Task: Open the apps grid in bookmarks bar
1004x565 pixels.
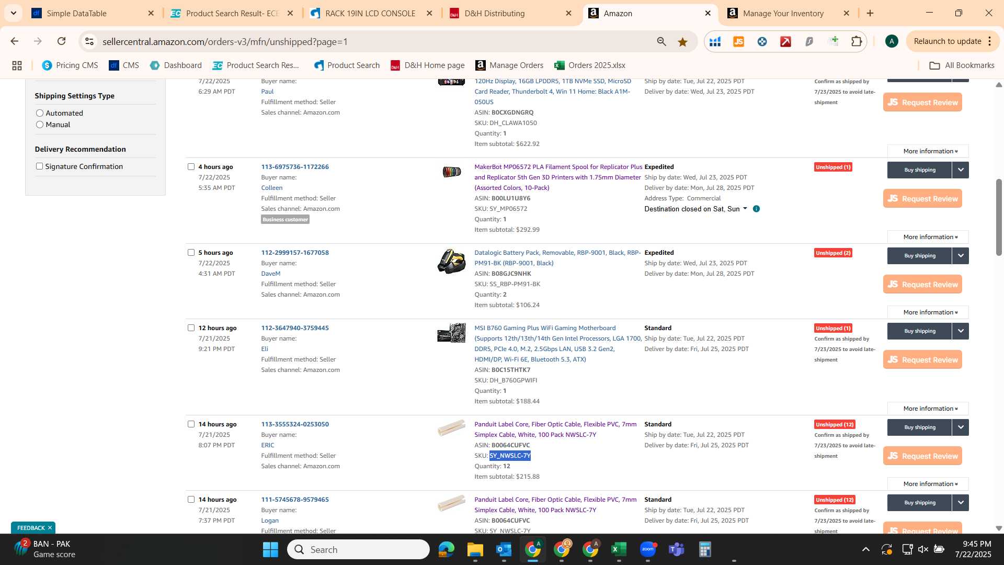Action: (17, 65)
